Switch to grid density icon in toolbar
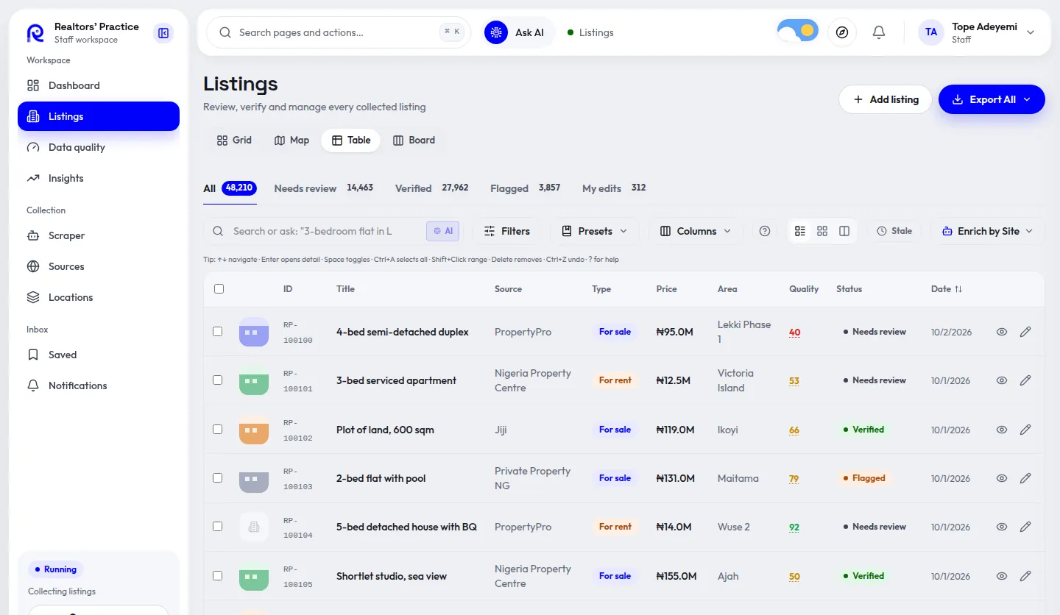This screenshot has width=1060, height=615. pos(822,231)
